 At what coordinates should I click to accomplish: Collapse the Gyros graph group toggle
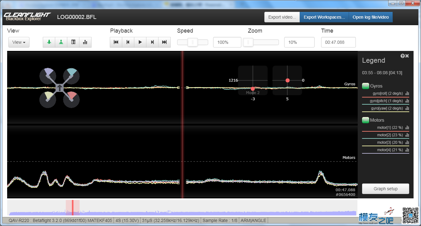point(365,86)
